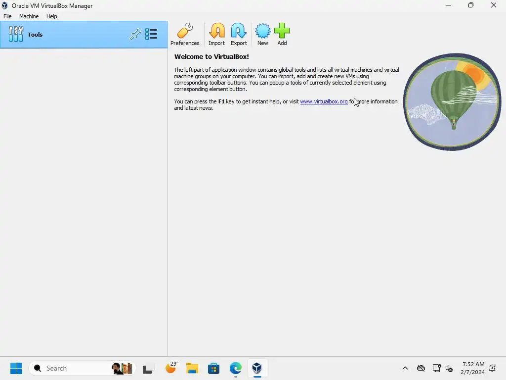
Task: Click the Import appliance icon
Action: click(x=216, y=34)
